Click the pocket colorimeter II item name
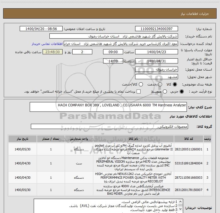The height and width of the screenshot is (213, 220). (x=133, y=149)
